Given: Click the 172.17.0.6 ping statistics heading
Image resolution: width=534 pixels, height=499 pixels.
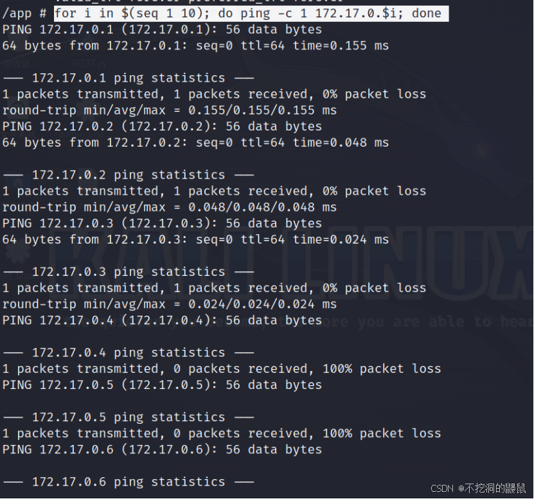Looking at the screenshot, I should tap(129, 482).
